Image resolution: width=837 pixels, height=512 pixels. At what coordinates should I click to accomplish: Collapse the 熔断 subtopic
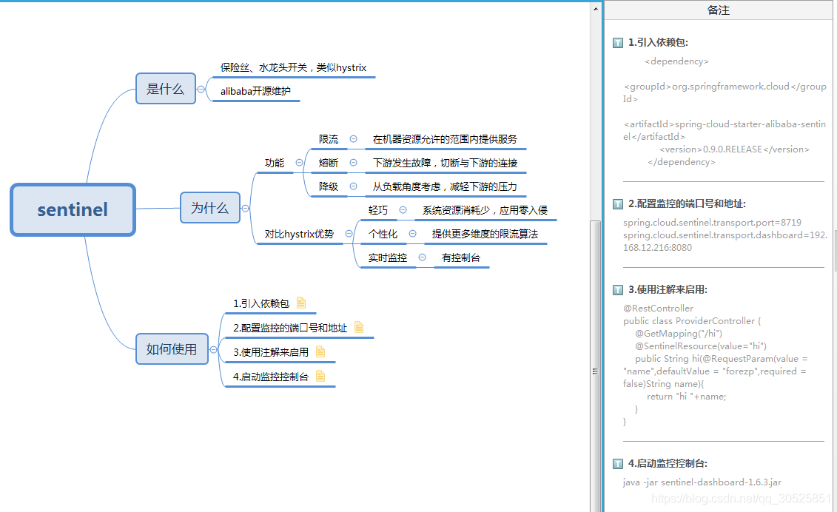(354, 162)
